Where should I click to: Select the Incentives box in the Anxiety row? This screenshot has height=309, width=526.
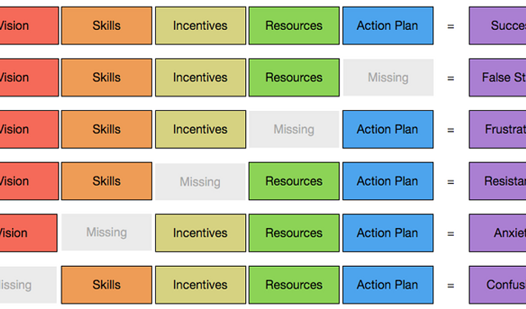200,233
